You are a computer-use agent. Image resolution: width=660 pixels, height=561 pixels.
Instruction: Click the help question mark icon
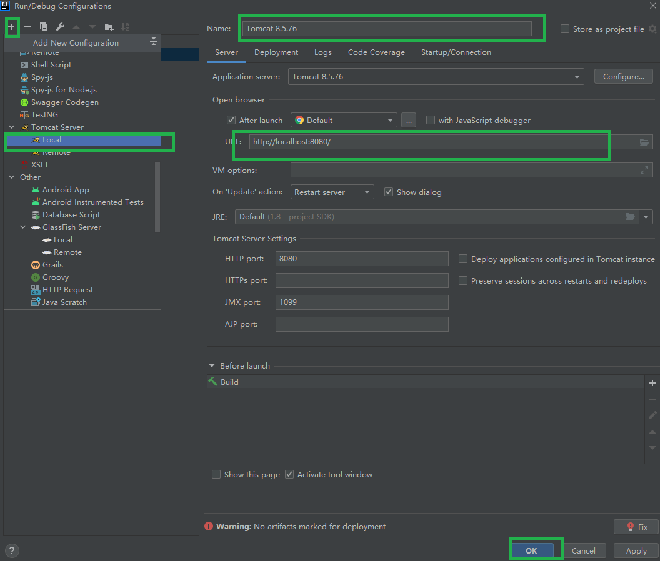coord(12,550)
